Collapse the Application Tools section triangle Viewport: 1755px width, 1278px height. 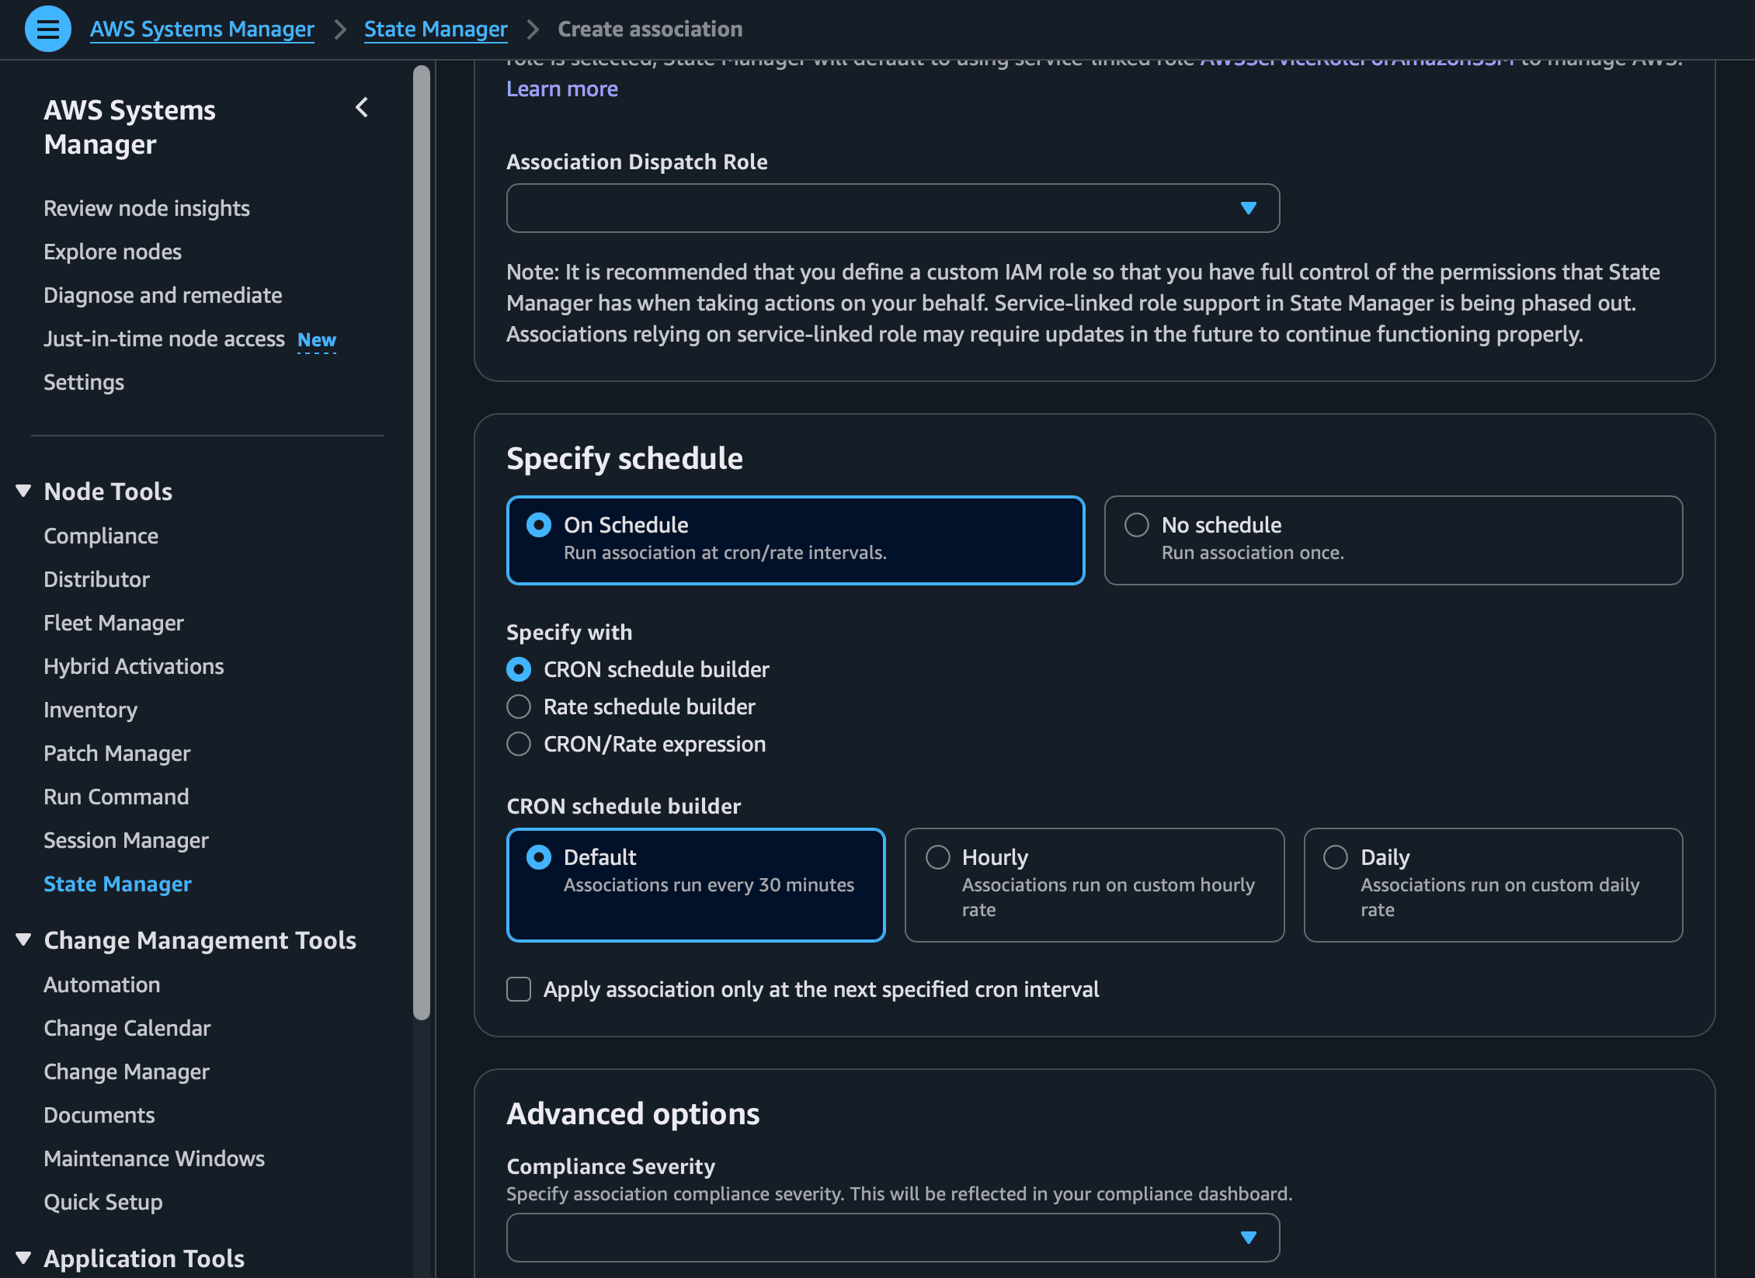23,1257
